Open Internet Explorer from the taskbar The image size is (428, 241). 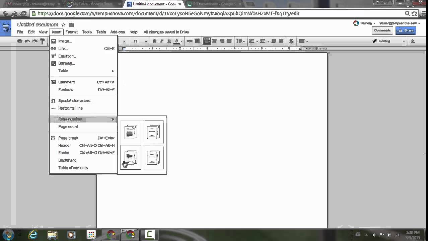tap(33, 235)
